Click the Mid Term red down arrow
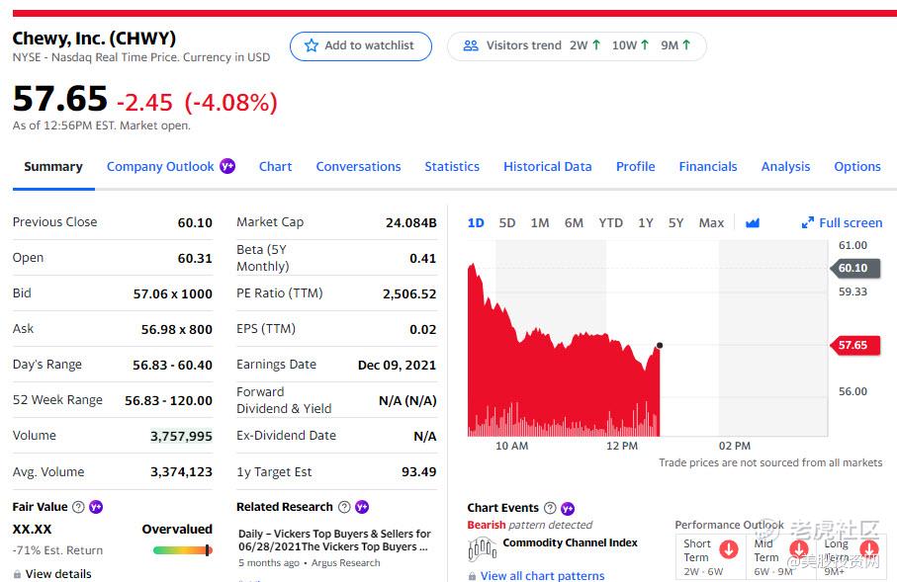 [x=799, y=549]
